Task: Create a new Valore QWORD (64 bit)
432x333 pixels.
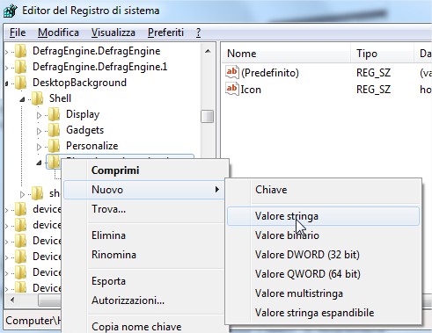Action: pyautogui.click(x=323, y=274)
